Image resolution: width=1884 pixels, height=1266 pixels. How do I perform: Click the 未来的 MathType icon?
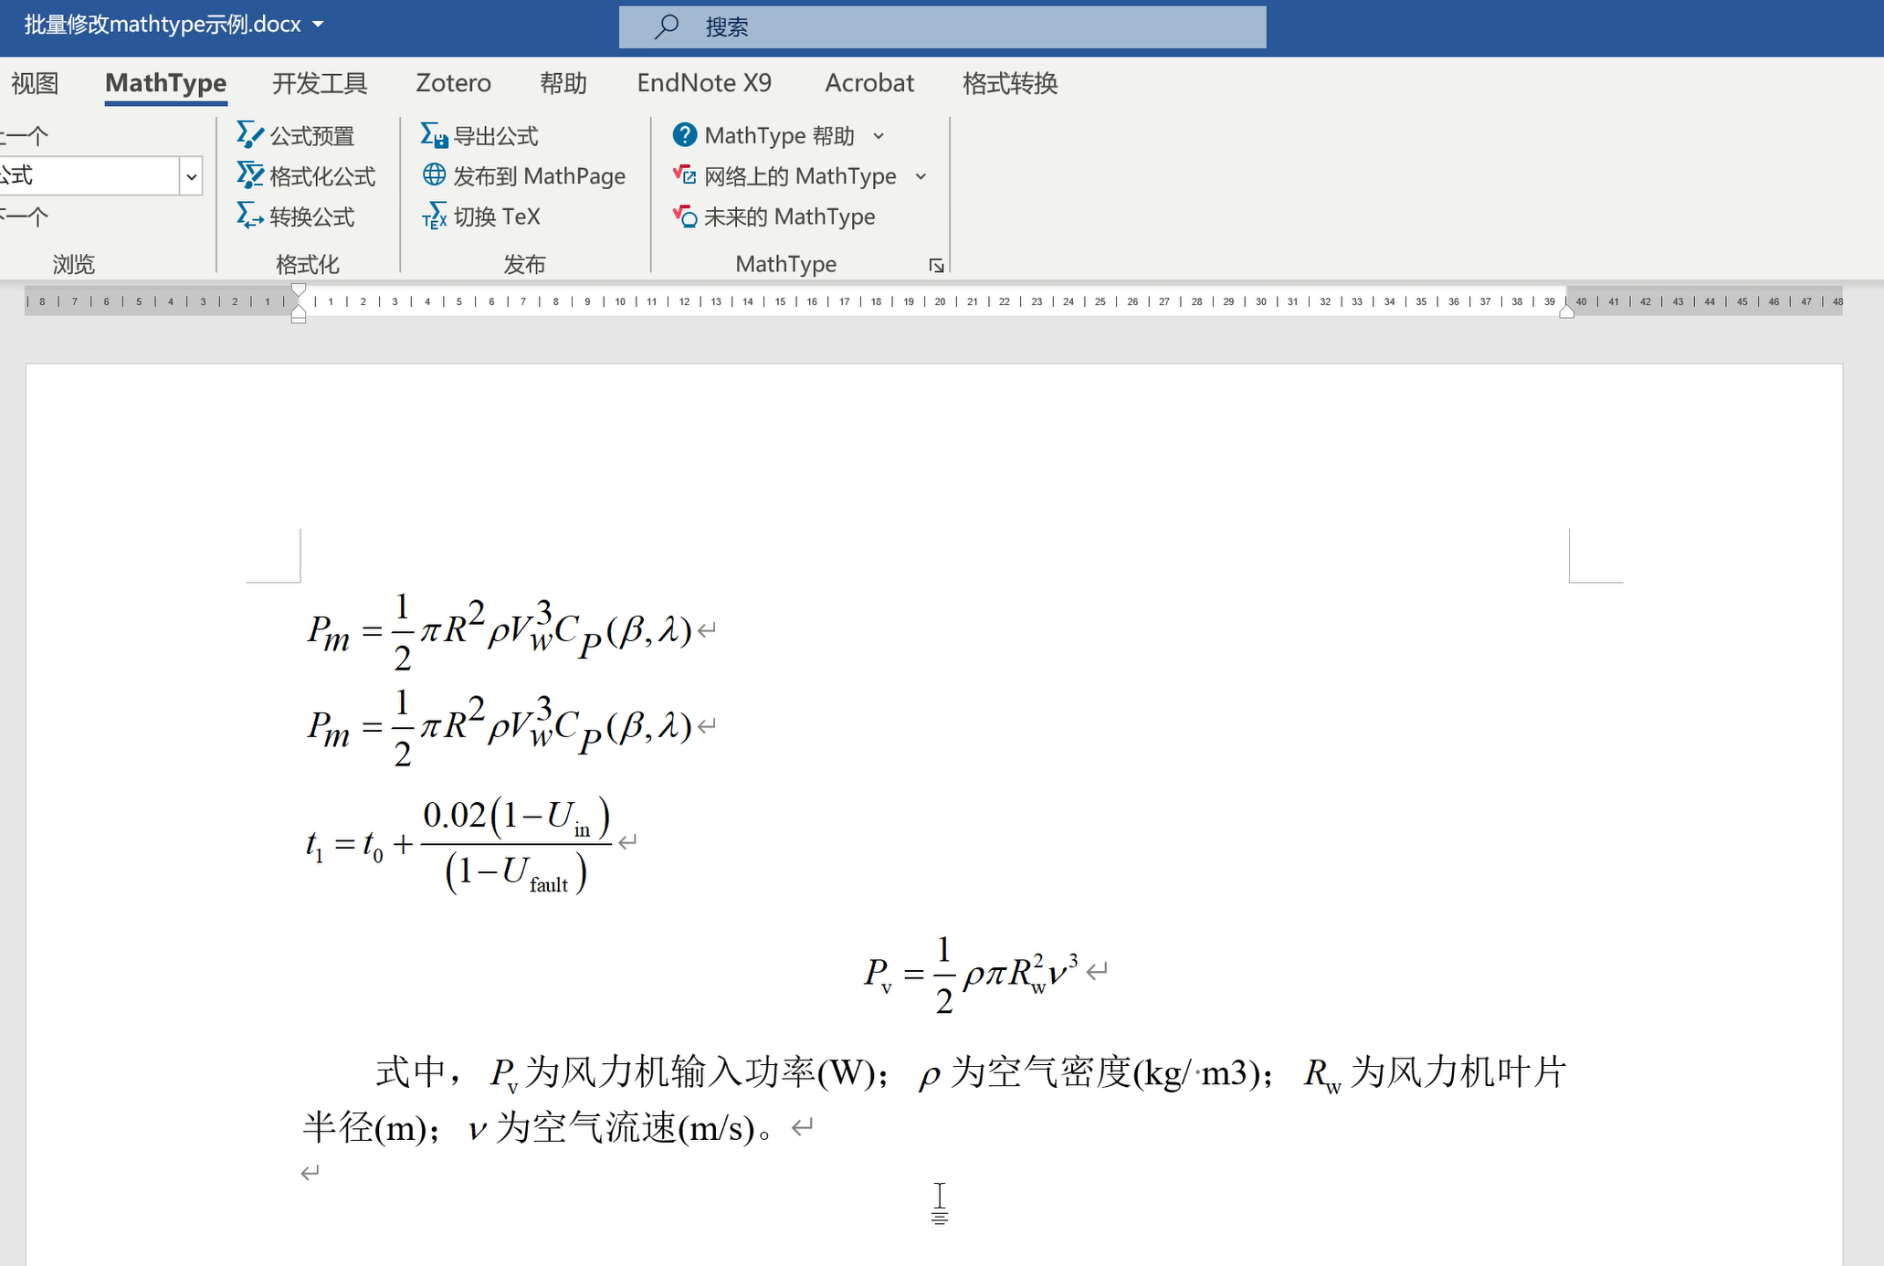point(684,216)
